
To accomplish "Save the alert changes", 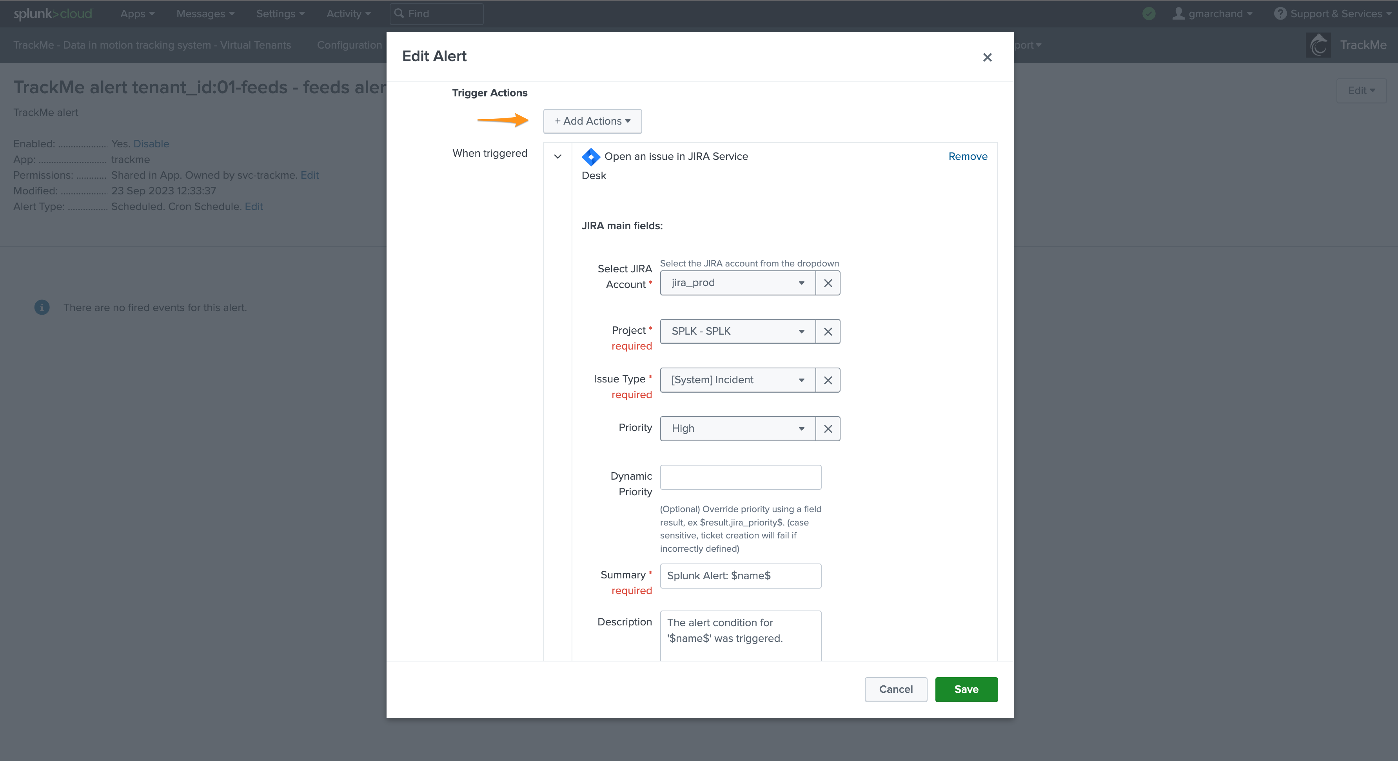I will [x=966, y=689].
